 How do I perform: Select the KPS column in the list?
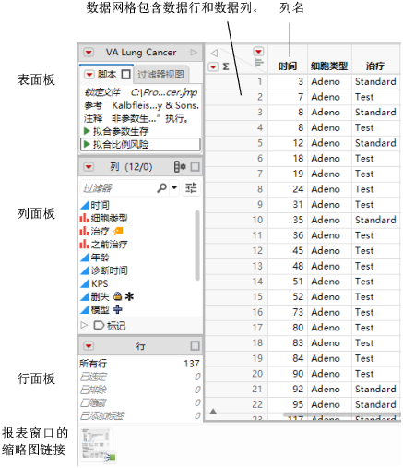(x=100, y=283)
